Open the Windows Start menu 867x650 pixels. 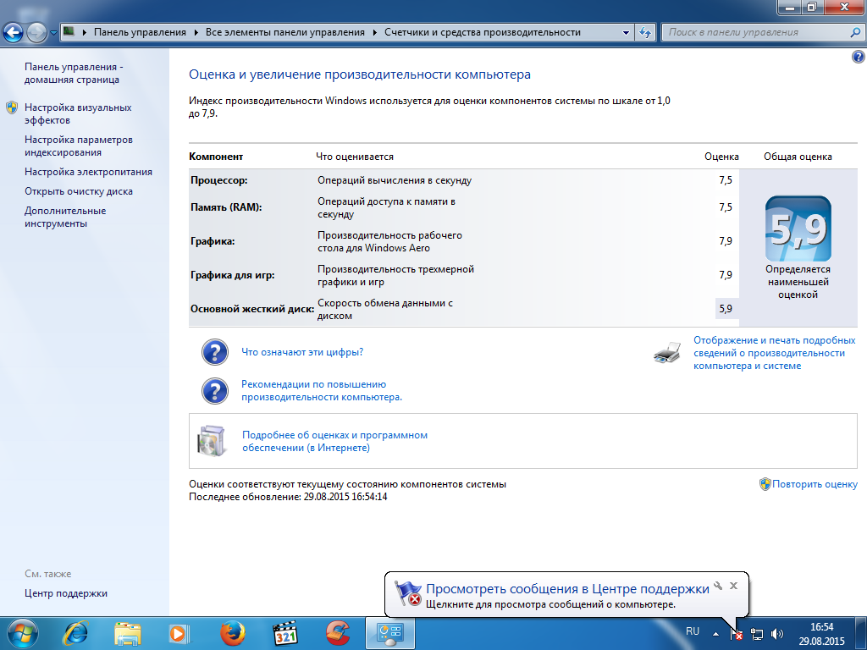(22, 633)
